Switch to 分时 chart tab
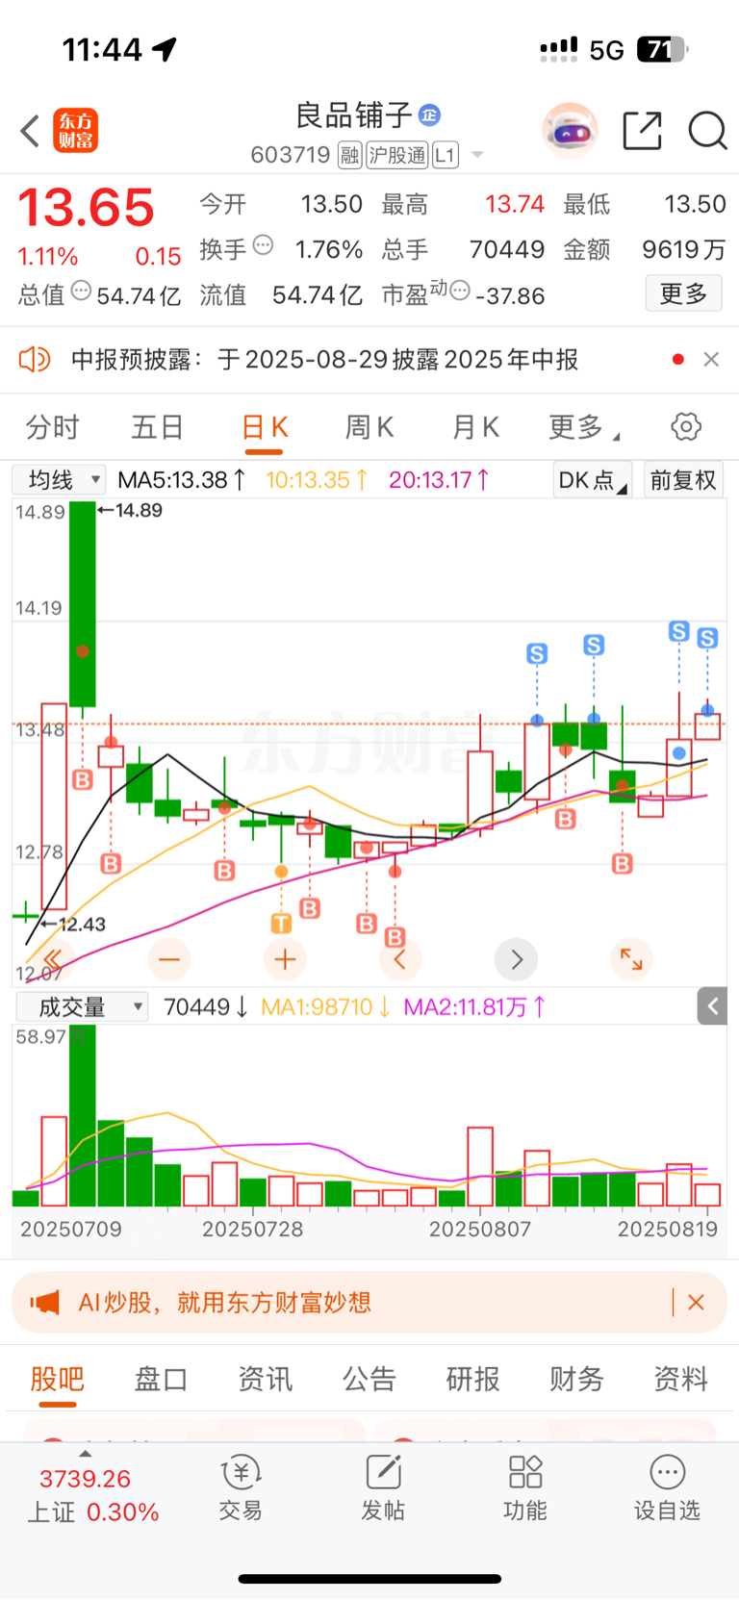739x1600 pixels. [x=52, y=427]
